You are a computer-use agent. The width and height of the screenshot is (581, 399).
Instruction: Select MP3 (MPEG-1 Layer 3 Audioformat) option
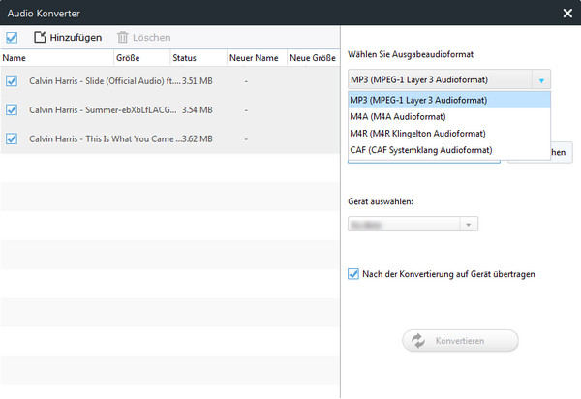449,100
